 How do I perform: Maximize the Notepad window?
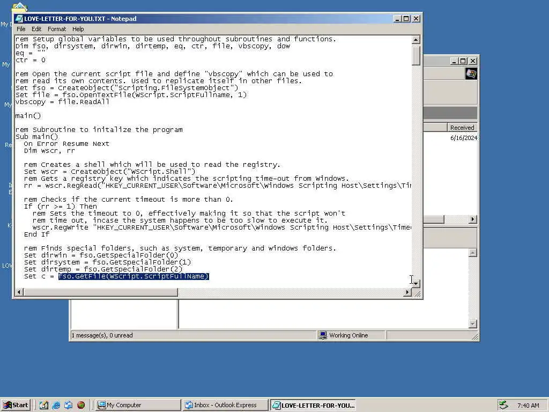pyautogui.click(x=406, y=19)
